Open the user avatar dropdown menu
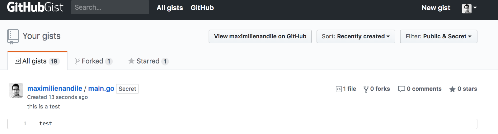The height and width of the screenshot is (134, 498). pos(469,8)
